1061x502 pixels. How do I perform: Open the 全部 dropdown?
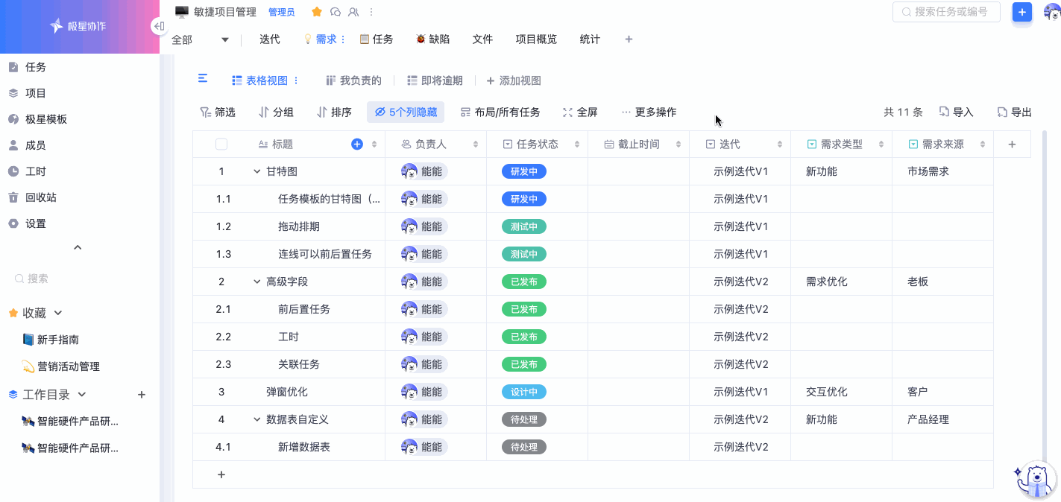pyautogui.click(x=200, y=39)
